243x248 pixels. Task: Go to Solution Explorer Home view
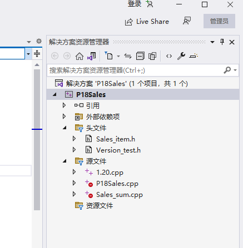[80, 56]
